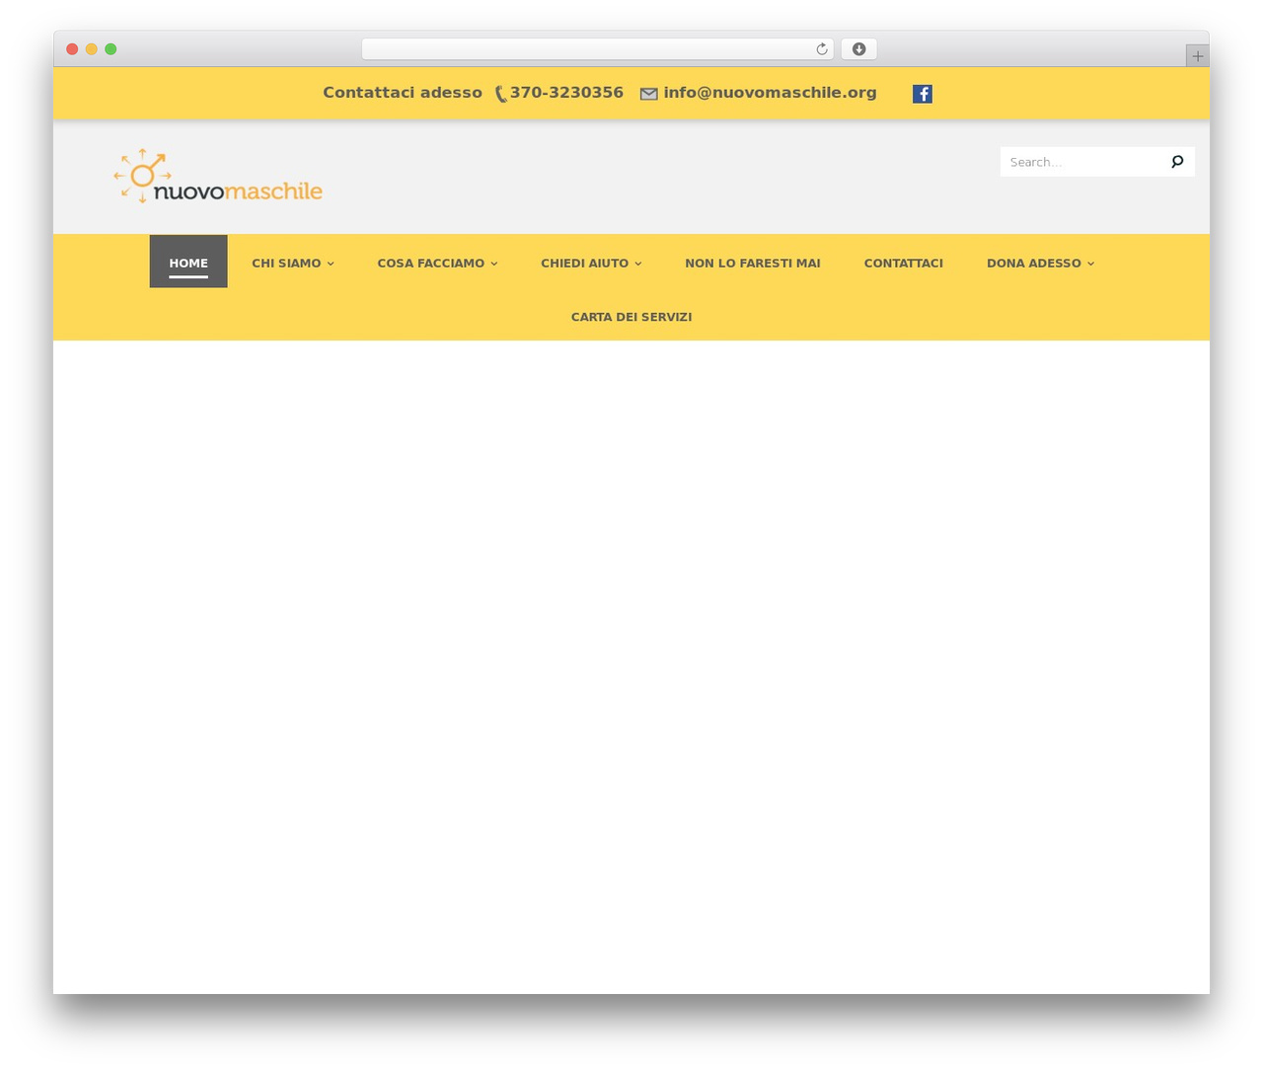Add a new browser tab
Image resolution: width=1263 pixels, height=1070 pixels.
(1197, 56)
